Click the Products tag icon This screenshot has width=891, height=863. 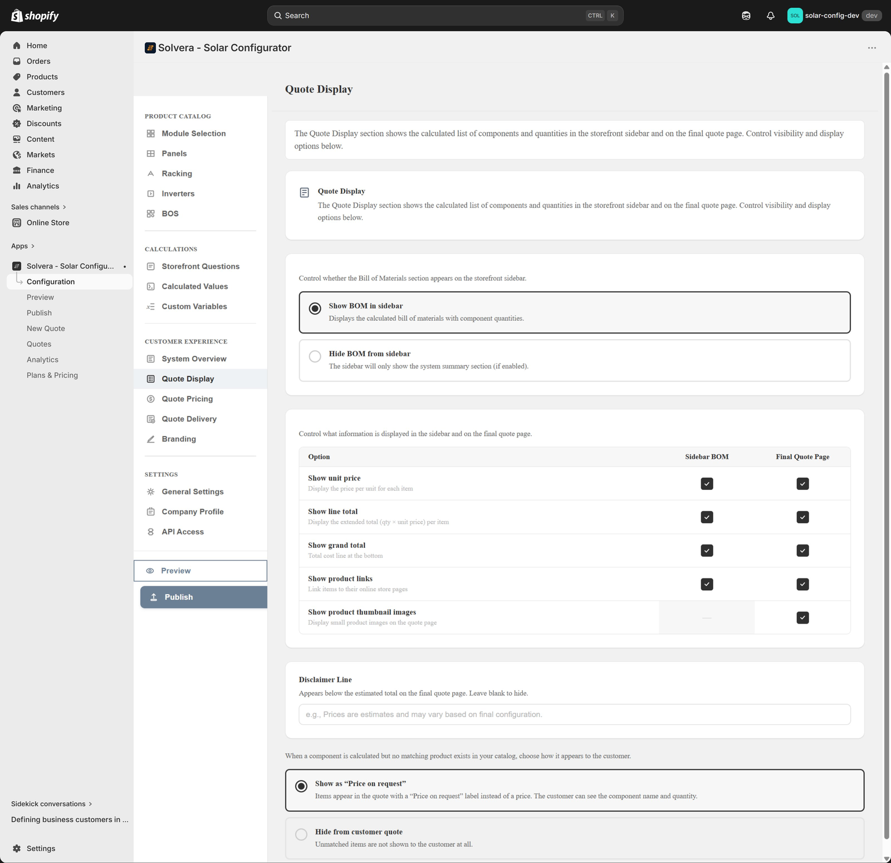pos(17,77)
